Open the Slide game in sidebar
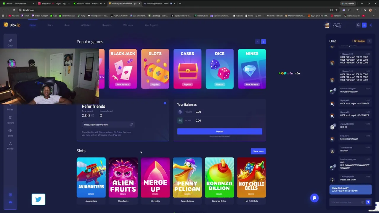This screenshot has height=213, width=379. point(10,133)
